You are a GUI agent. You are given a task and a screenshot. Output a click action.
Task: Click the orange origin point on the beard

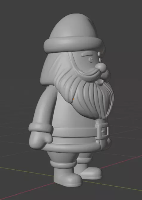click(73, 99)
